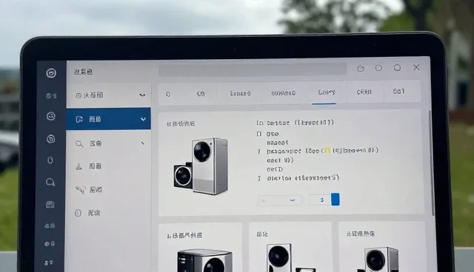The image size is (474, 272).
Task: Open the first bottom card's product thumbnail
Action: (204, 261)
